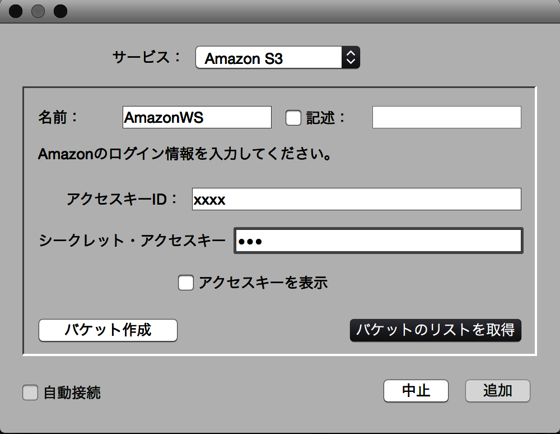The height and width of the screenshot is (434, 560).
Task: Click the Amazonのログイン情報を入力してください text
Action: click(x=185, y=154)
